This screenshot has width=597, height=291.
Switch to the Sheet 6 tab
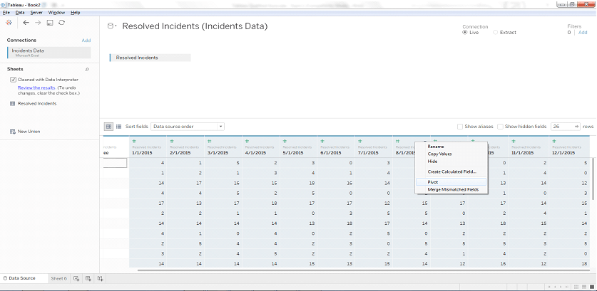click(x=58, y=278)
